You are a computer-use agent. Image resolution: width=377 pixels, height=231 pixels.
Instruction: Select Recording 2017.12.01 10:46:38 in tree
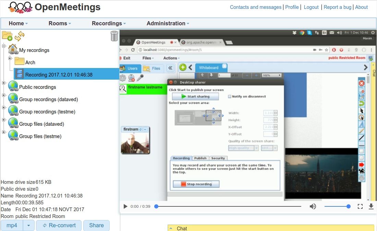(x=59, y=74)
